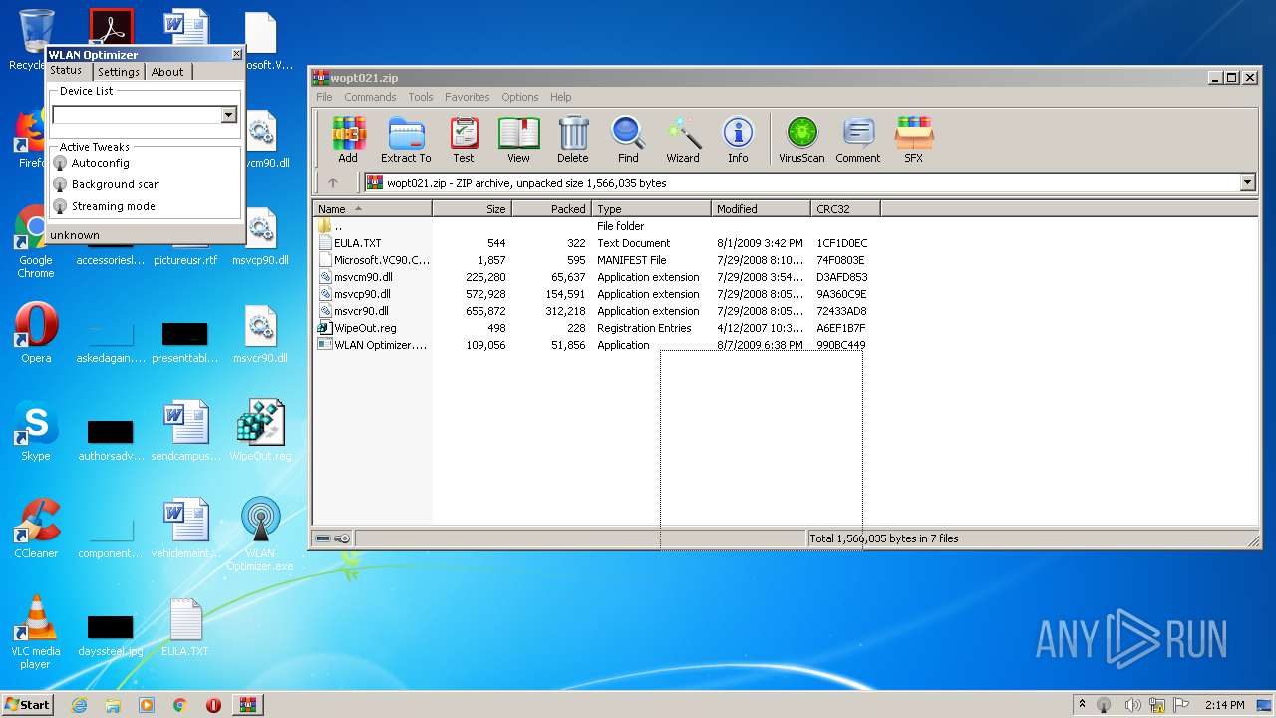
Task: Select WipeOut.reg desktop icon
Action: (260, 431)
